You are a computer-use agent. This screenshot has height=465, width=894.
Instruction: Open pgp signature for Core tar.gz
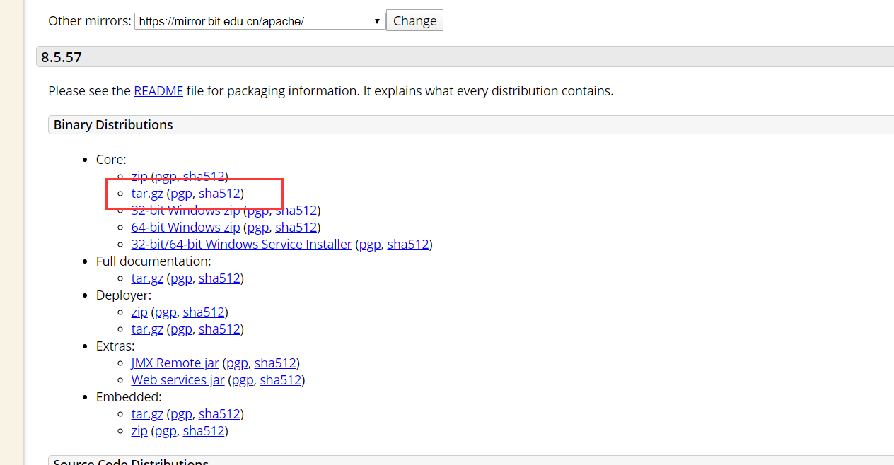point(182,194)
